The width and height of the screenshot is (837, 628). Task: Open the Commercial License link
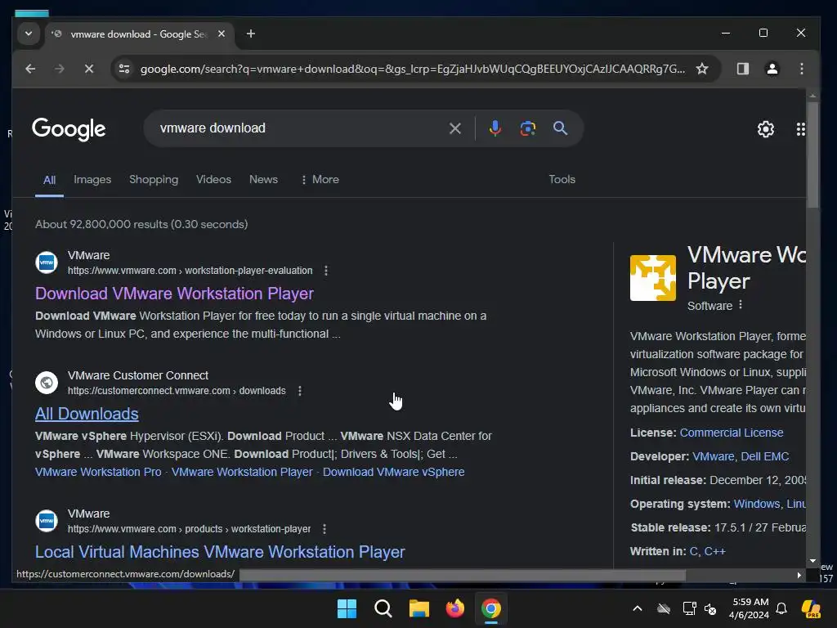732,433
